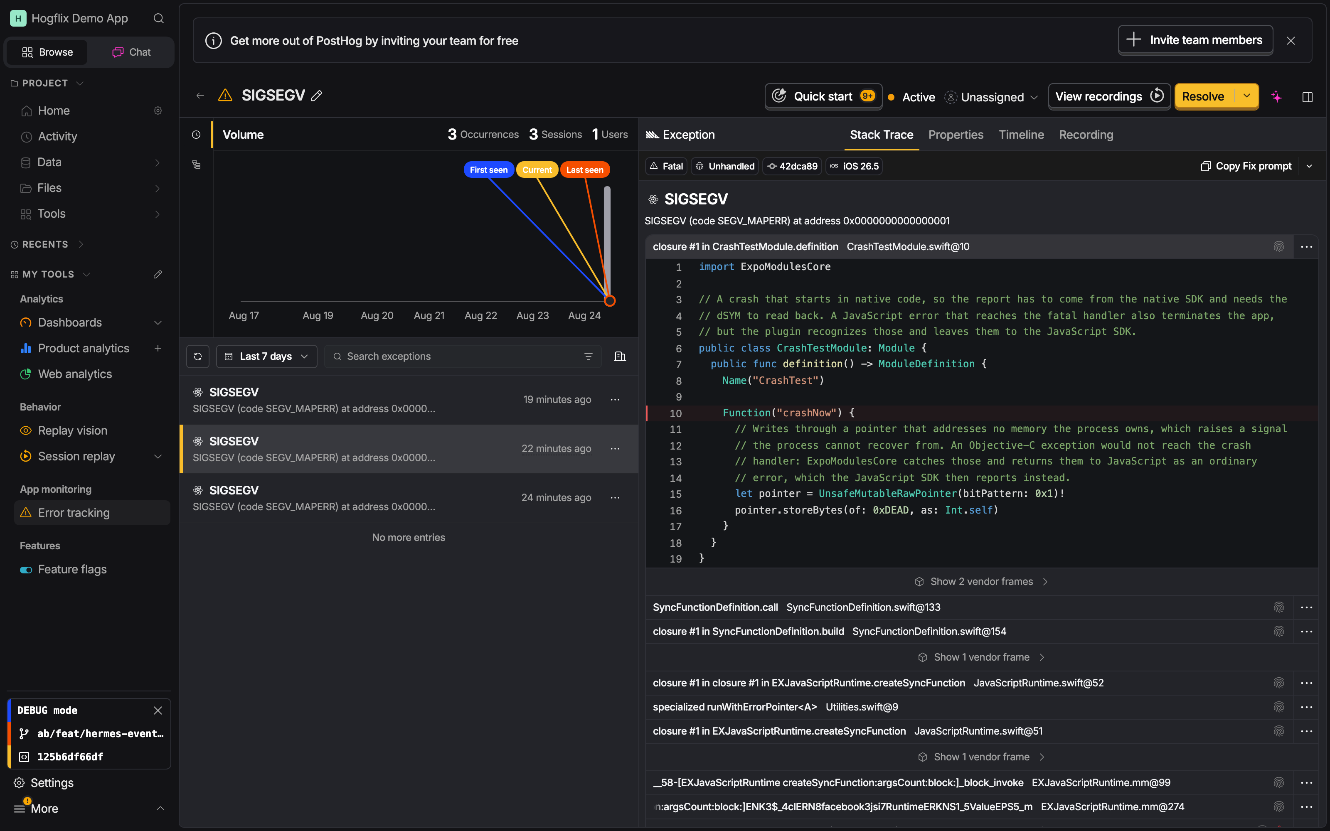Show 2 vendor frames

(982, 581)
